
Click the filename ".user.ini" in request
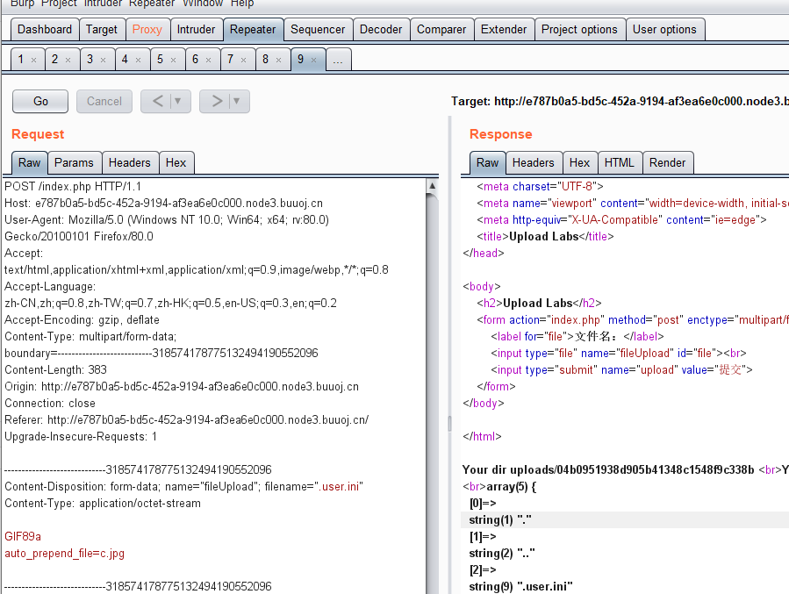pos(341,487)
